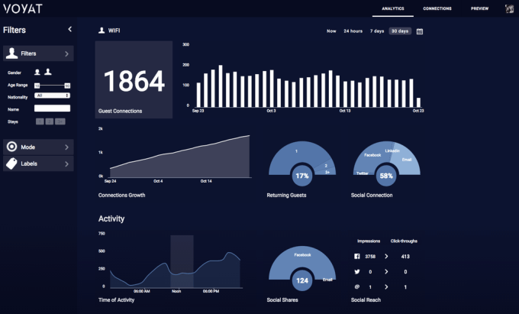This screenshot has width=519, height=314.
Task: Switch to the Preview tab
Action: pos(479,8)
